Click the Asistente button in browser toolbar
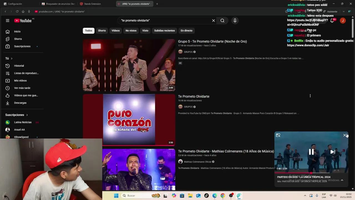This screenshot has width=355, height=200. click(x=330, y=11)
